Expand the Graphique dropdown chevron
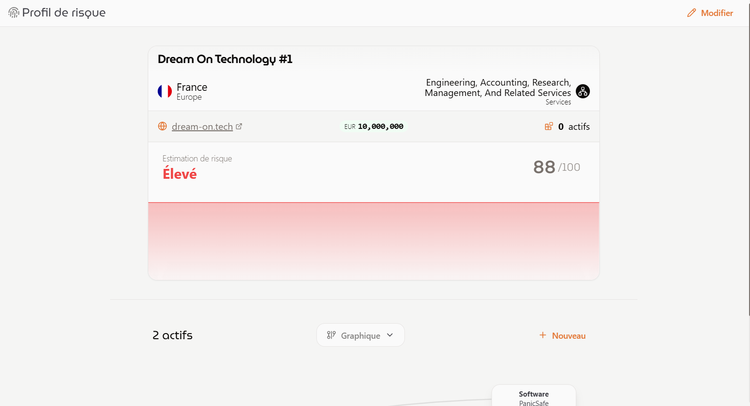750x406 pixels. tap(390, 335)
